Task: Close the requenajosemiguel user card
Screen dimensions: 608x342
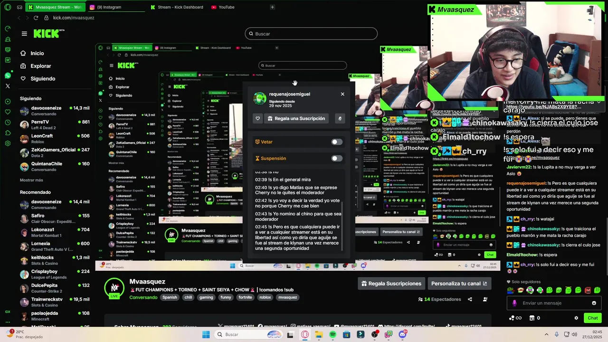Action: click(342, 94)
